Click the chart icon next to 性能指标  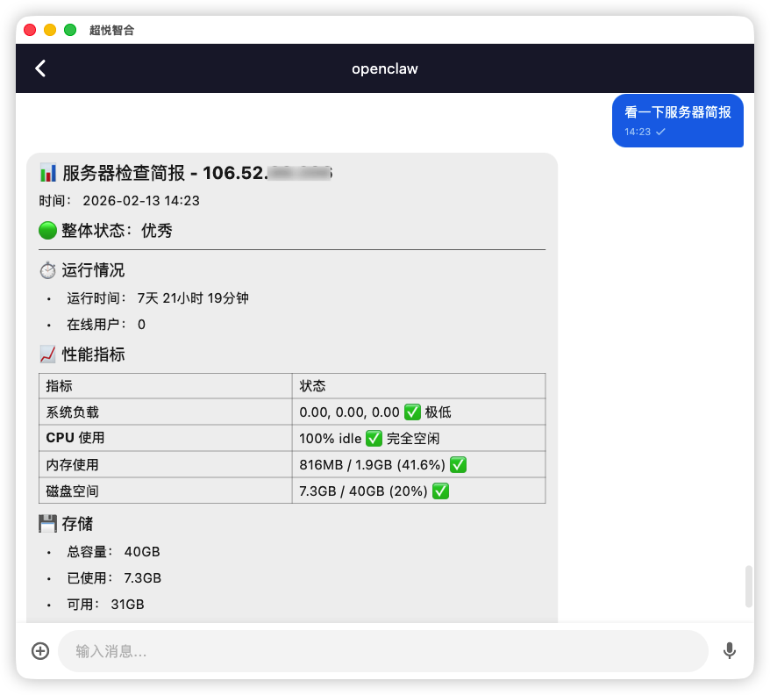pos(48,354)
